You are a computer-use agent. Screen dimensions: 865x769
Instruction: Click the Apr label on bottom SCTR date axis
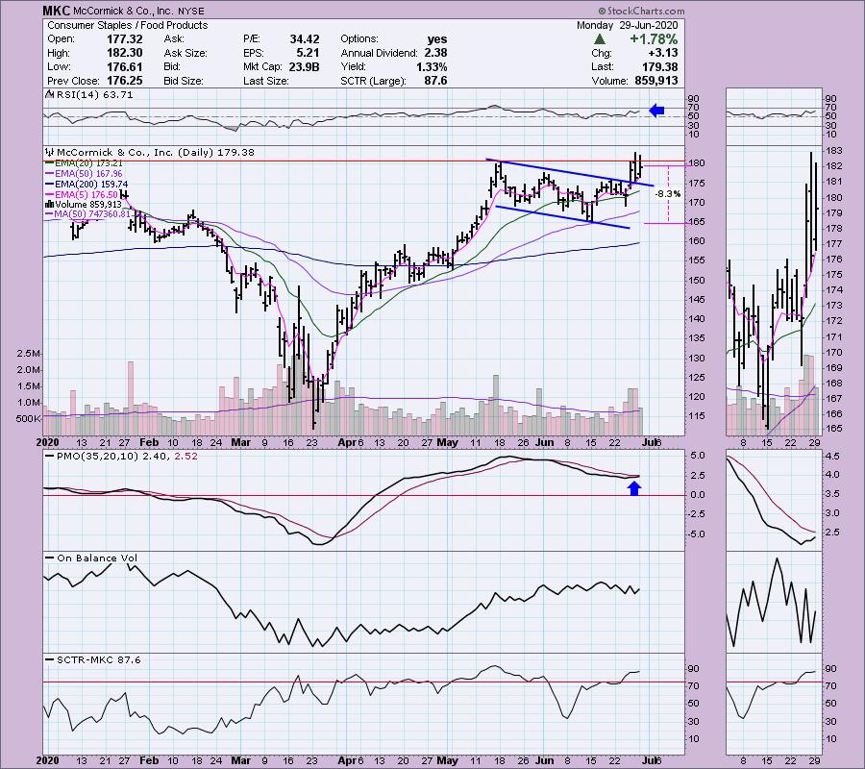[x=346, y=760]
